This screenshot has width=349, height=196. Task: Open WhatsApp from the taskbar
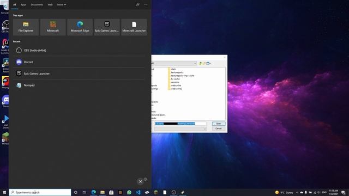[x=129, y=192]
